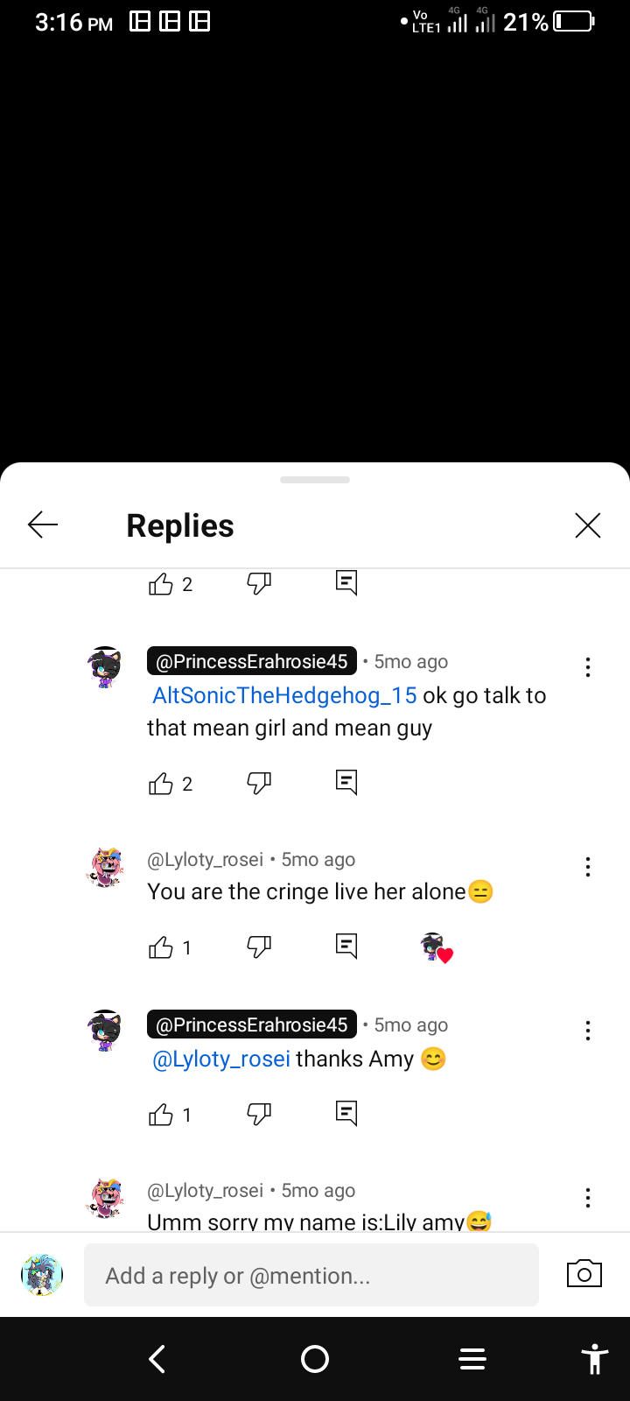Screen dimensions: 630x1401
Task: Like 'You are the cringe' comment
Action: [161, 947]
